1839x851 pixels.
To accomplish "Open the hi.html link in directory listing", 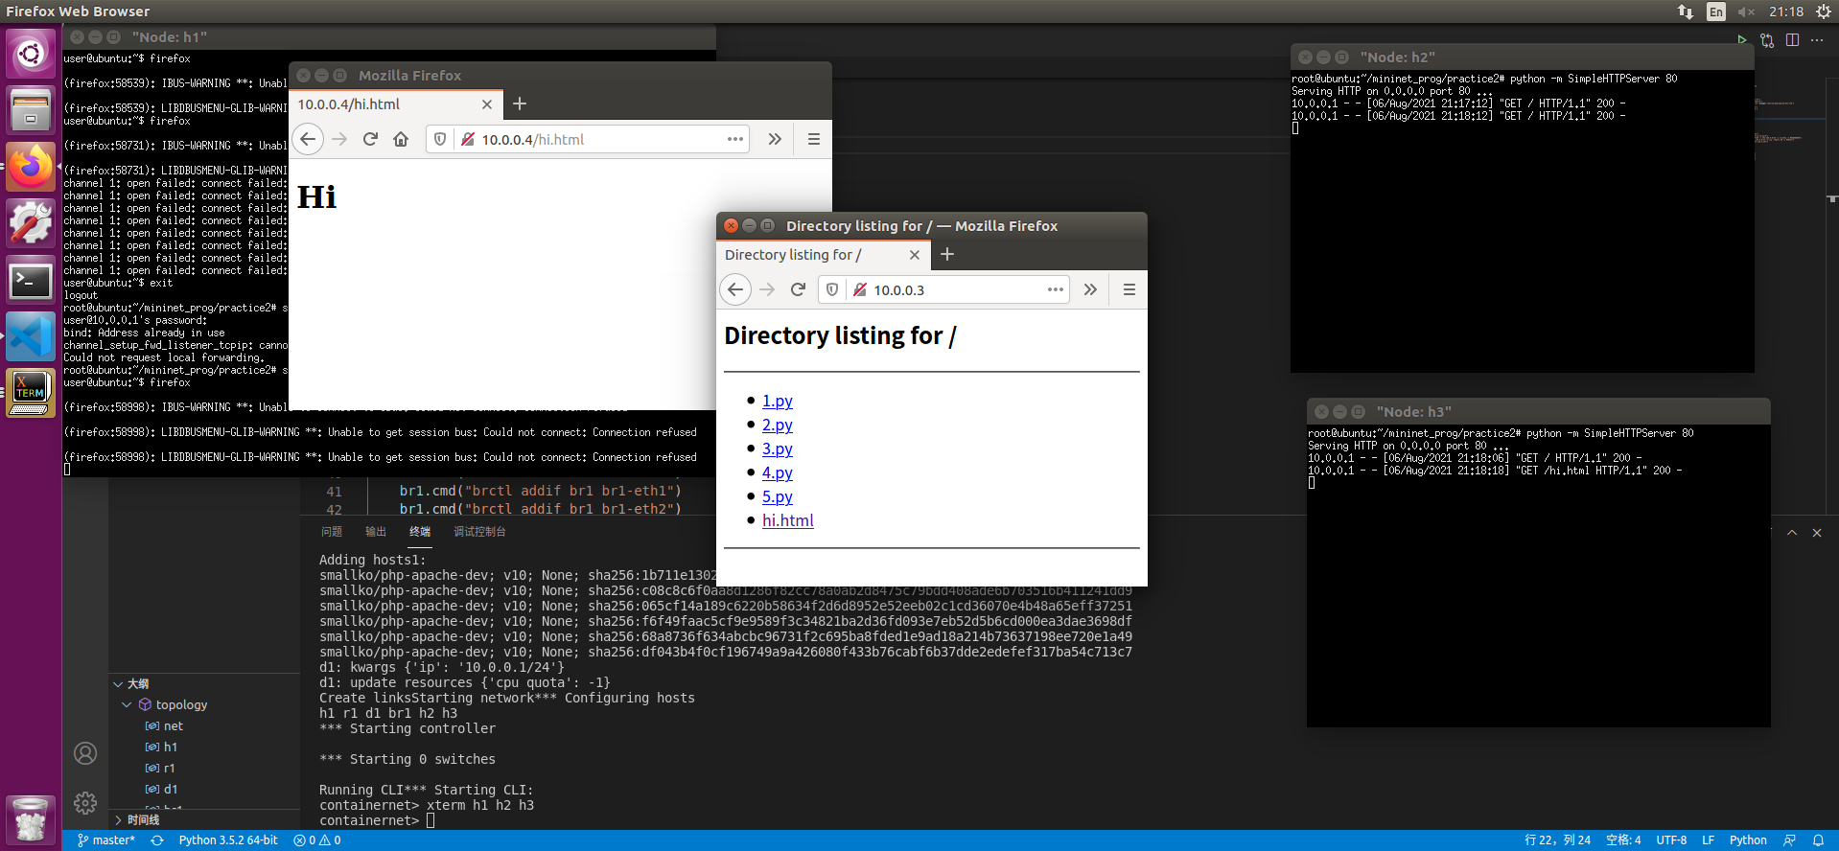I will [787, 520].
